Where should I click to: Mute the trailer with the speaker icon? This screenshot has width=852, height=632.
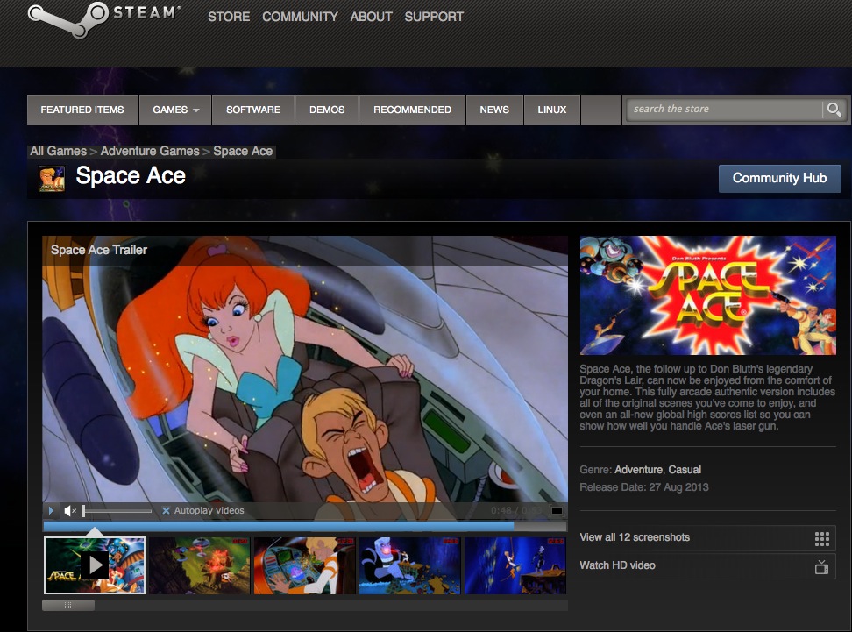[x=70, y=511]
